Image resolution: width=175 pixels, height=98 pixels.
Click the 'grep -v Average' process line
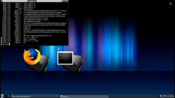(19, 39)
